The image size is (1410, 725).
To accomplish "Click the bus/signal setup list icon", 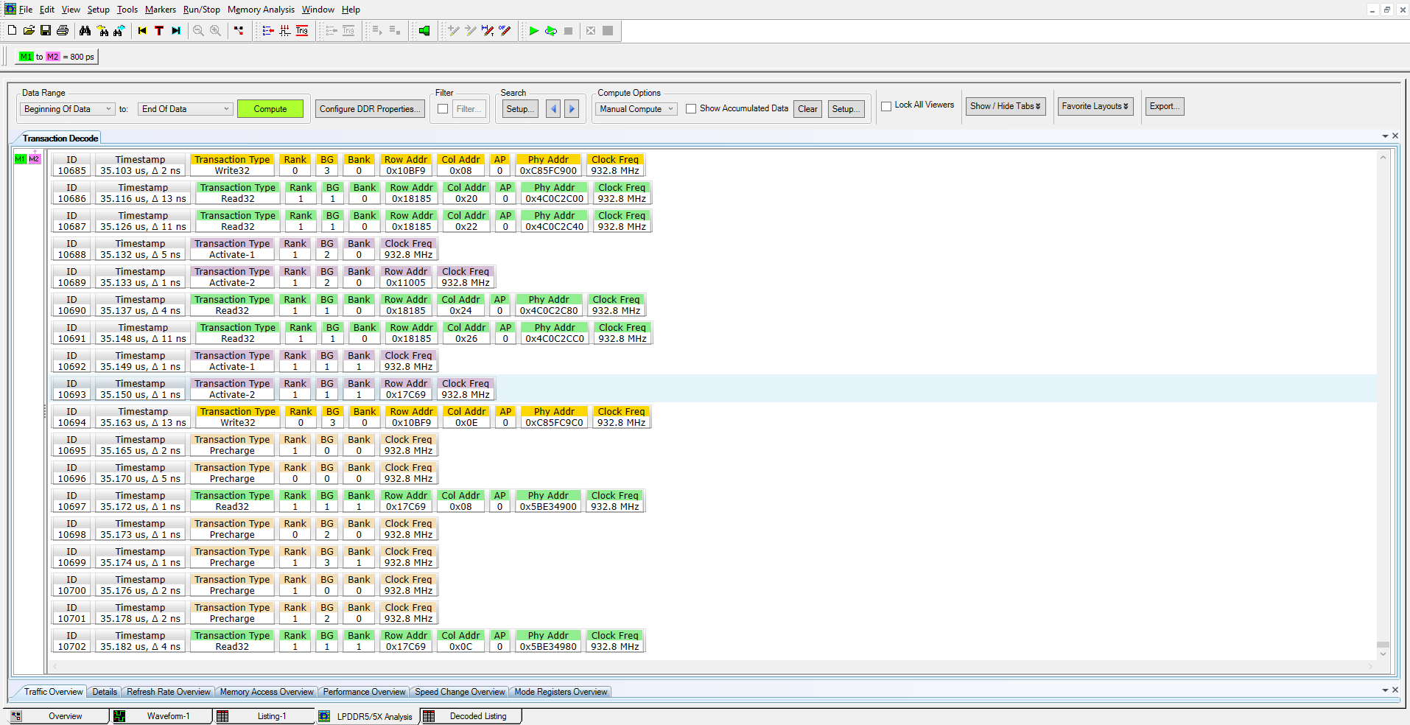I will coord(268,30).
